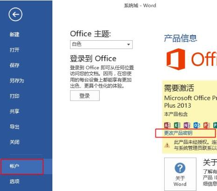Click the blue question mark icon
Image resolution: width=217 pixels, height=191 pixels.
pos(180,168)
